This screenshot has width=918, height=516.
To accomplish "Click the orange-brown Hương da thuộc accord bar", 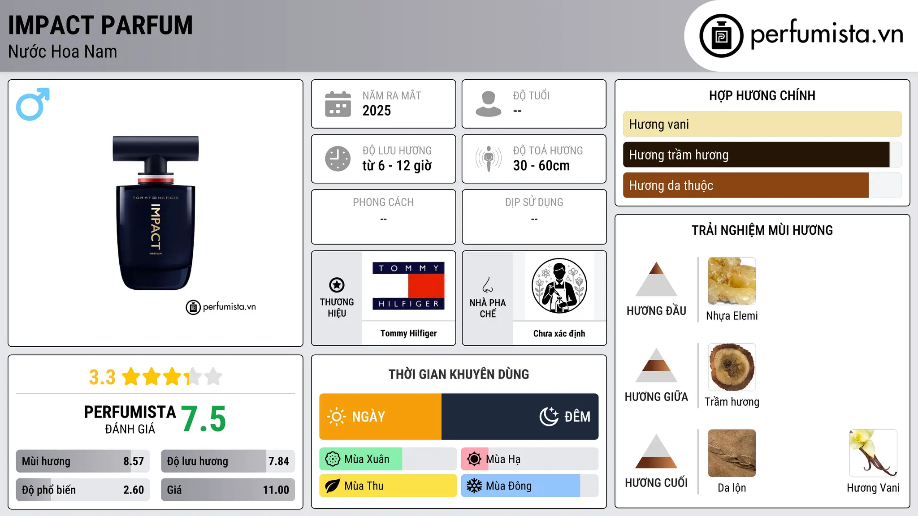I will coord(746,185).
